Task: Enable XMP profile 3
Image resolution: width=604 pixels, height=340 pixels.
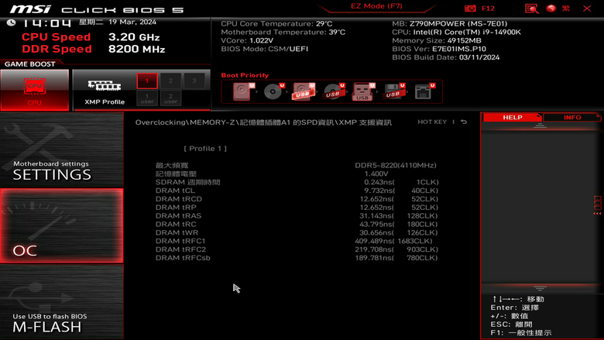Action: coord(194,81)
